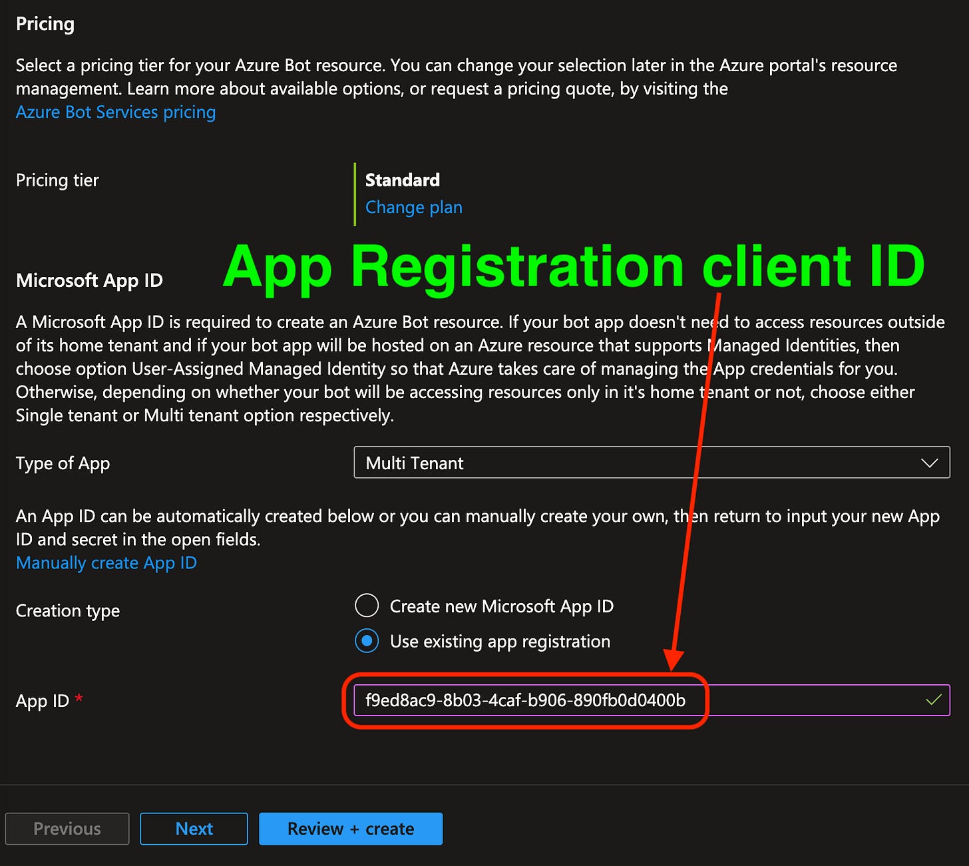
Task: Select Create new Microsoft App ID radio
Action: [367, 606]
